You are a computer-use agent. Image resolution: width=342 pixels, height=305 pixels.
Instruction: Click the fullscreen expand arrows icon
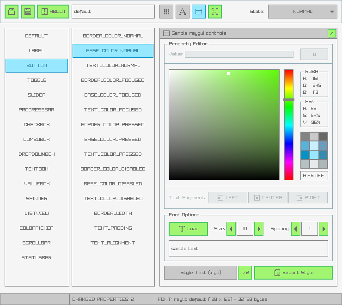click(215, 12)
